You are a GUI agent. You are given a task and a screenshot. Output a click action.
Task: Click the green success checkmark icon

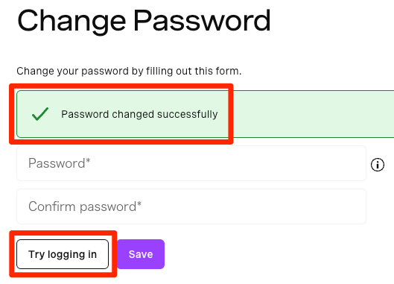(40, 114)
